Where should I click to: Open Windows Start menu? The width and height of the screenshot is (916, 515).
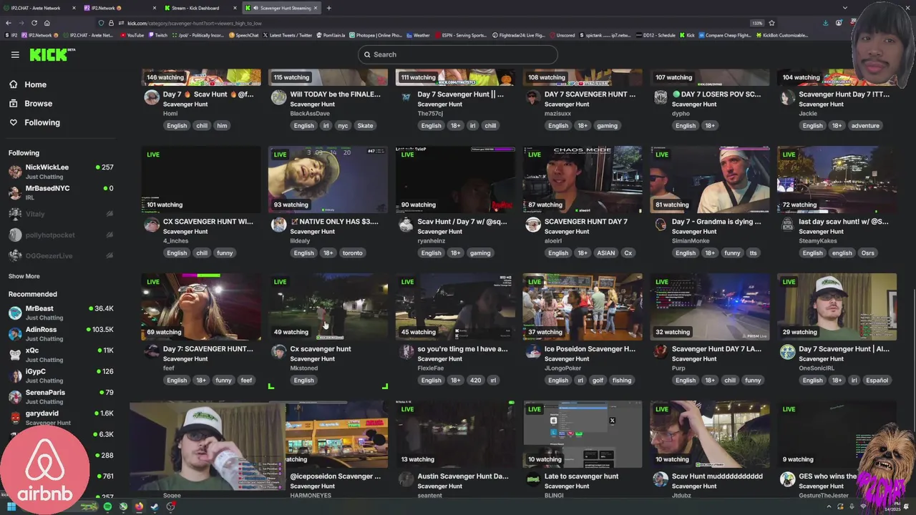[11, 506]
